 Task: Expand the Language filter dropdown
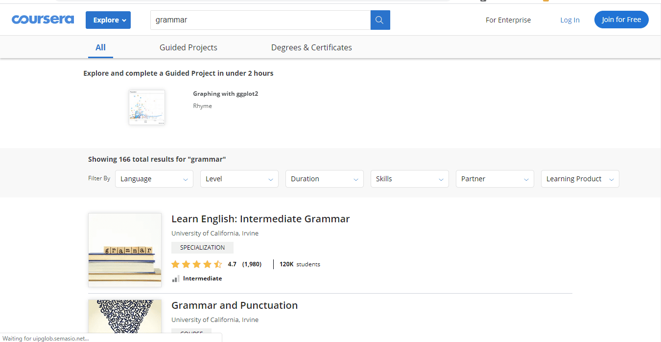click(x=154, y=179)
